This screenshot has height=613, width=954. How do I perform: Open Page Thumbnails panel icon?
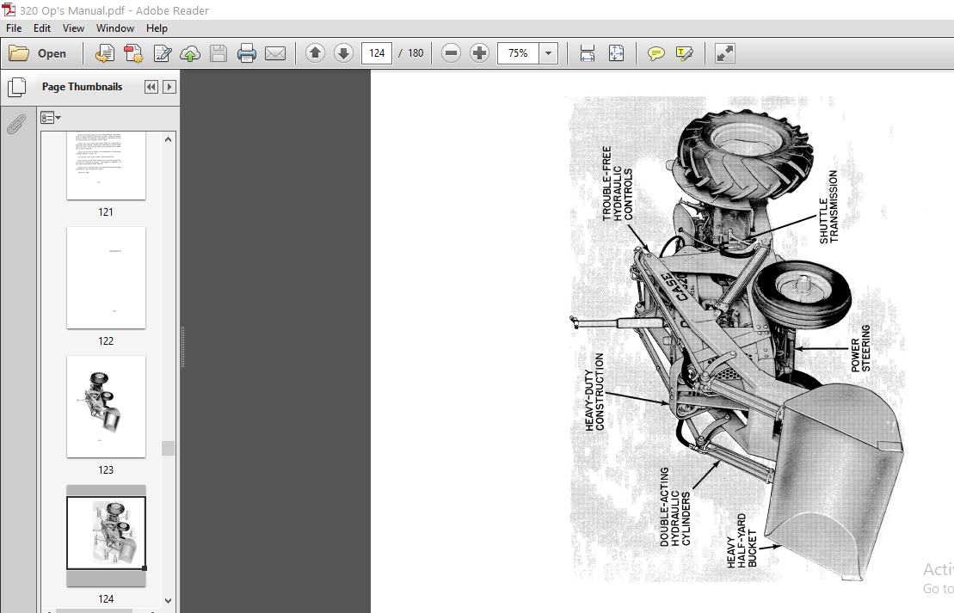coord(17,88)
